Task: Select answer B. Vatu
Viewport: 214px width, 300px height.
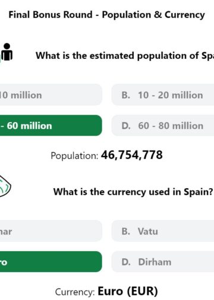Action: pyautogui.click(x=163, y=231)
